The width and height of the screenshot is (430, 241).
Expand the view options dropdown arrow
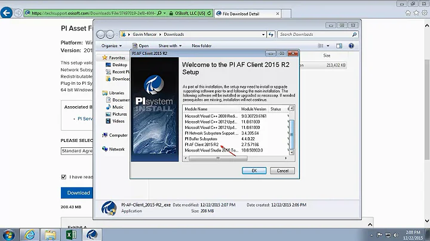click(x=328, y=46)
